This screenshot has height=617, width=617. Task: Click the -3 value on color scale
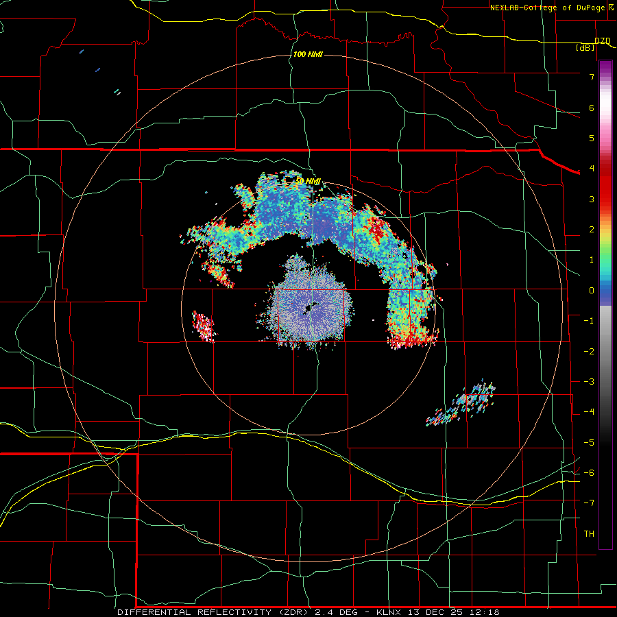pos(589,382)
